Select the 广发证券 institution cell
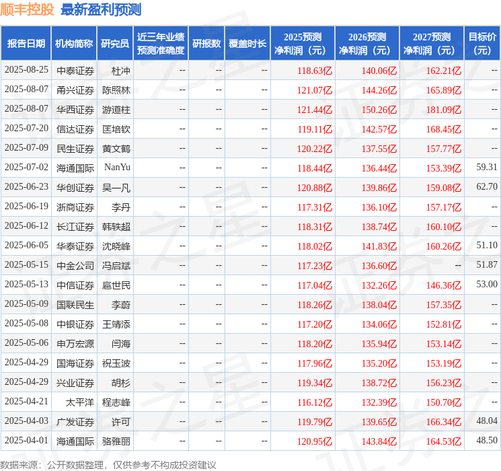The image size is (501, 471). [75, 421]
